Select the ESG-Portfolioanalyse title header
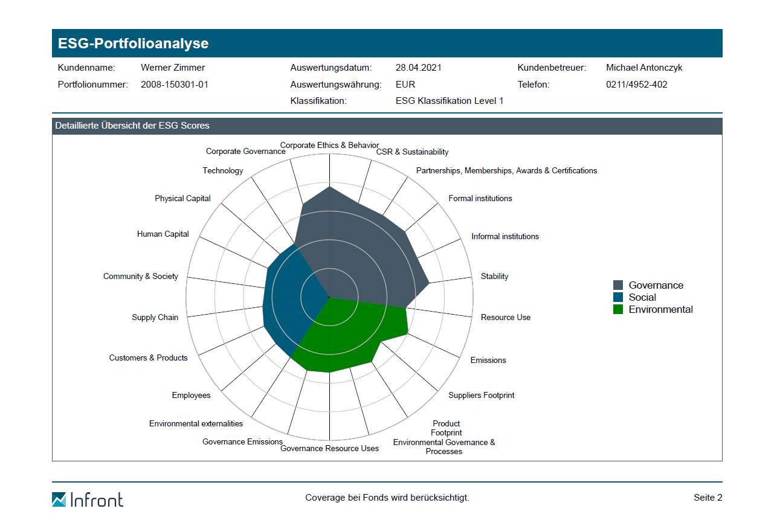Screen dimensions: 777x523 point(134,43)
